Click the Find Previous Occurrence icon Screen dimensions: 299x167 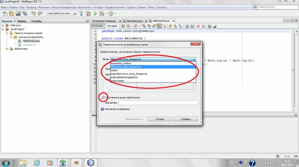click(149, 26)
